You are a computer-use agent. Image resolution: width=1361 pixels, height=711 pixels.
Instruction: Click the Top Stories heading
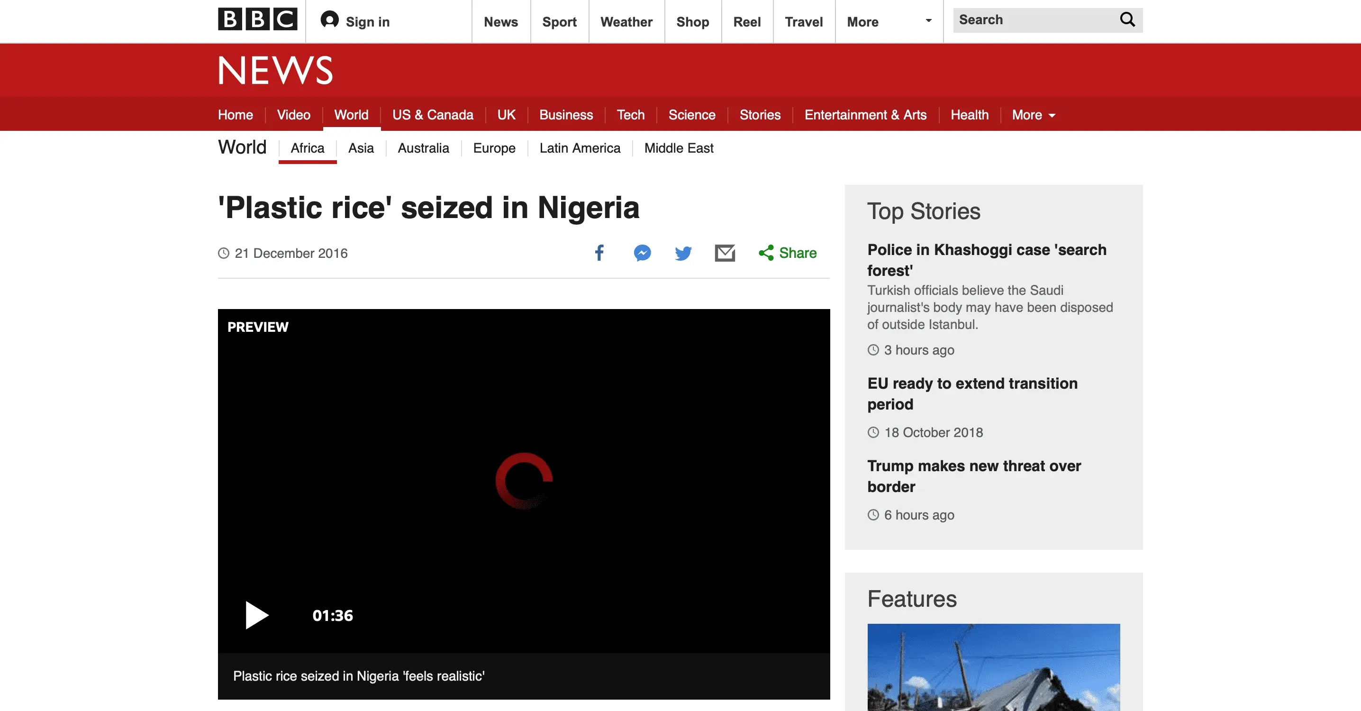(924, 211)
